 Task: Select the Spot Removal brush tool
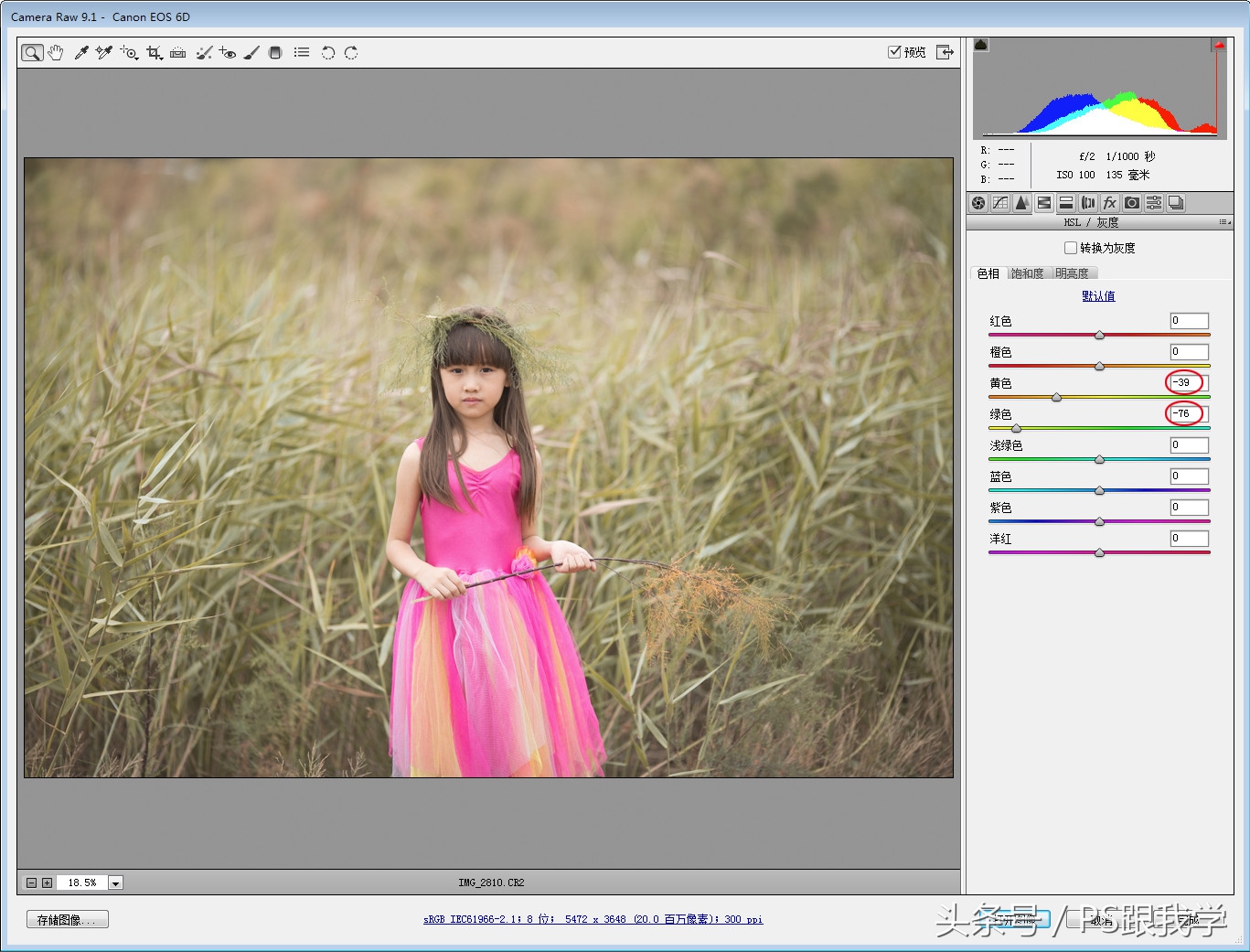[x=204, y=53]
